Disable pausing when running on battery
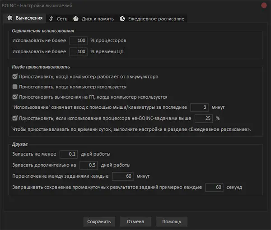Viewport: 271px width, 230px height. pyautogui.click(x=15, y=77)
